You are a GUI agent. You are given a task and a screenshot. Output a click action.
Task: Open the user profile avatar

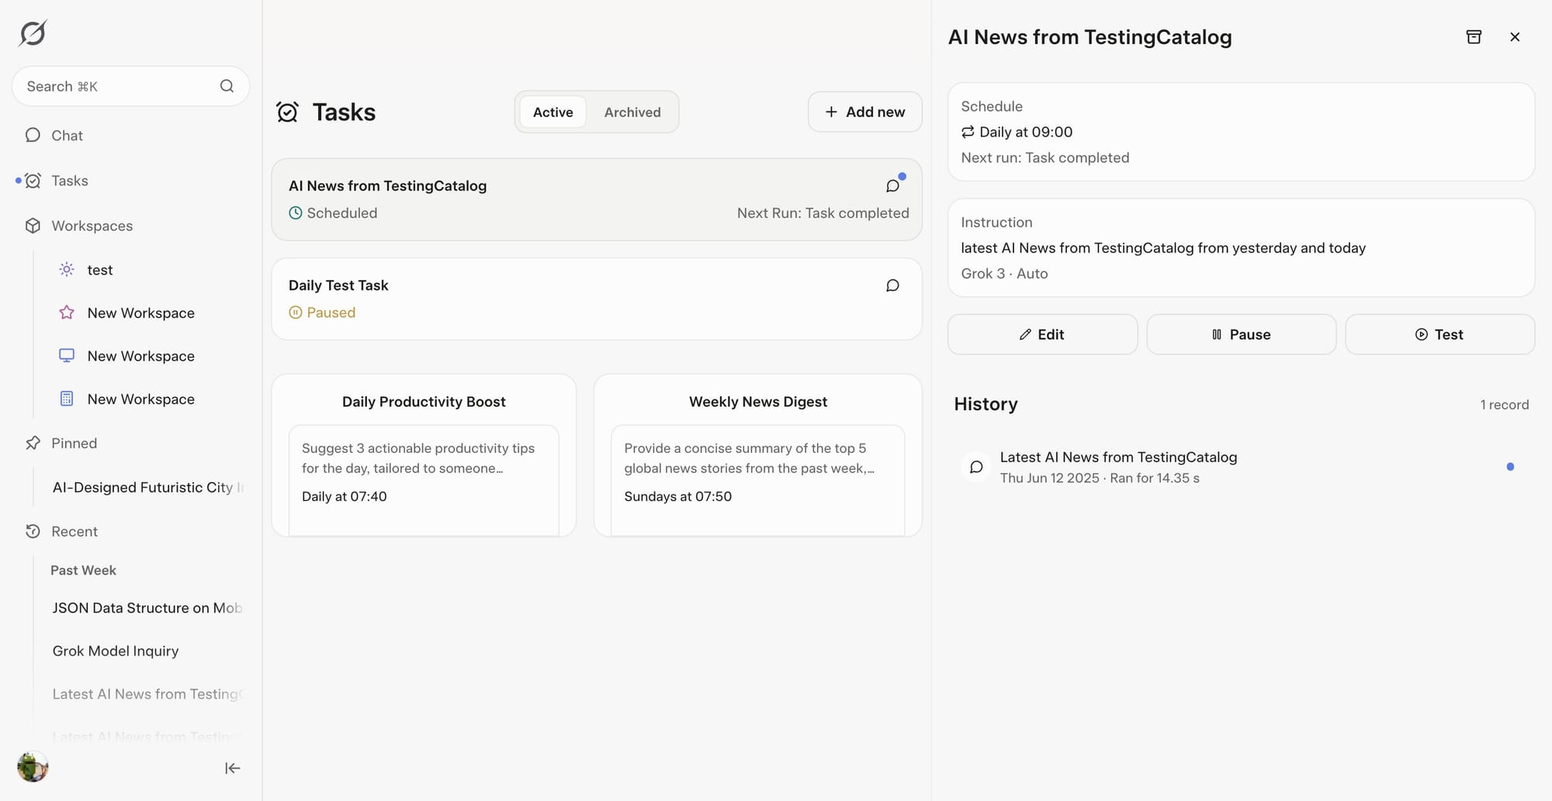pos(33,767)
